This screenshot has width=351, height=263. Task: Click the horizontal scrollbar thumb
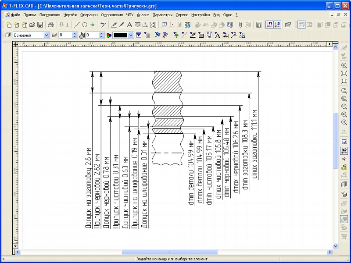[169, 252]
